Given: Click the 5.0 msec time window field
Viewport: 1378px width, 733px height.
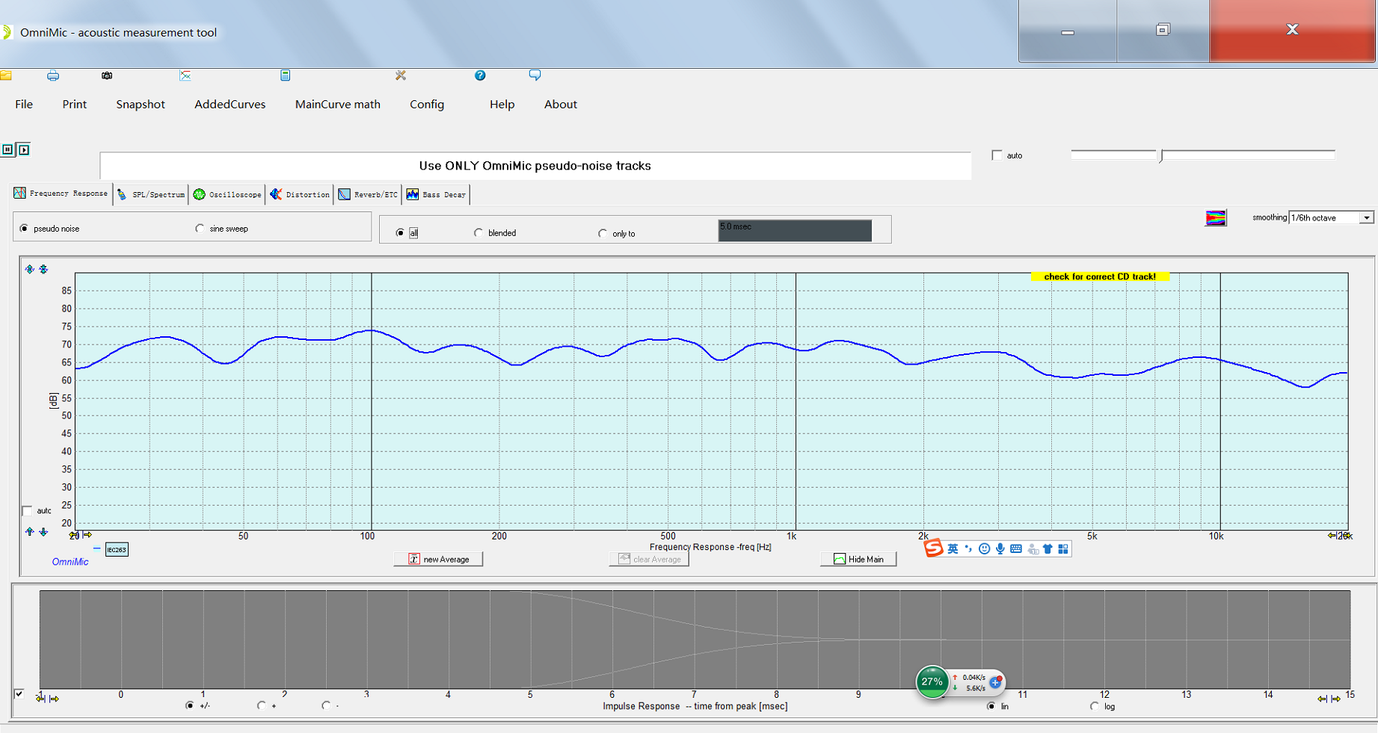Looking at the screenshot, I should pos(795,231).
